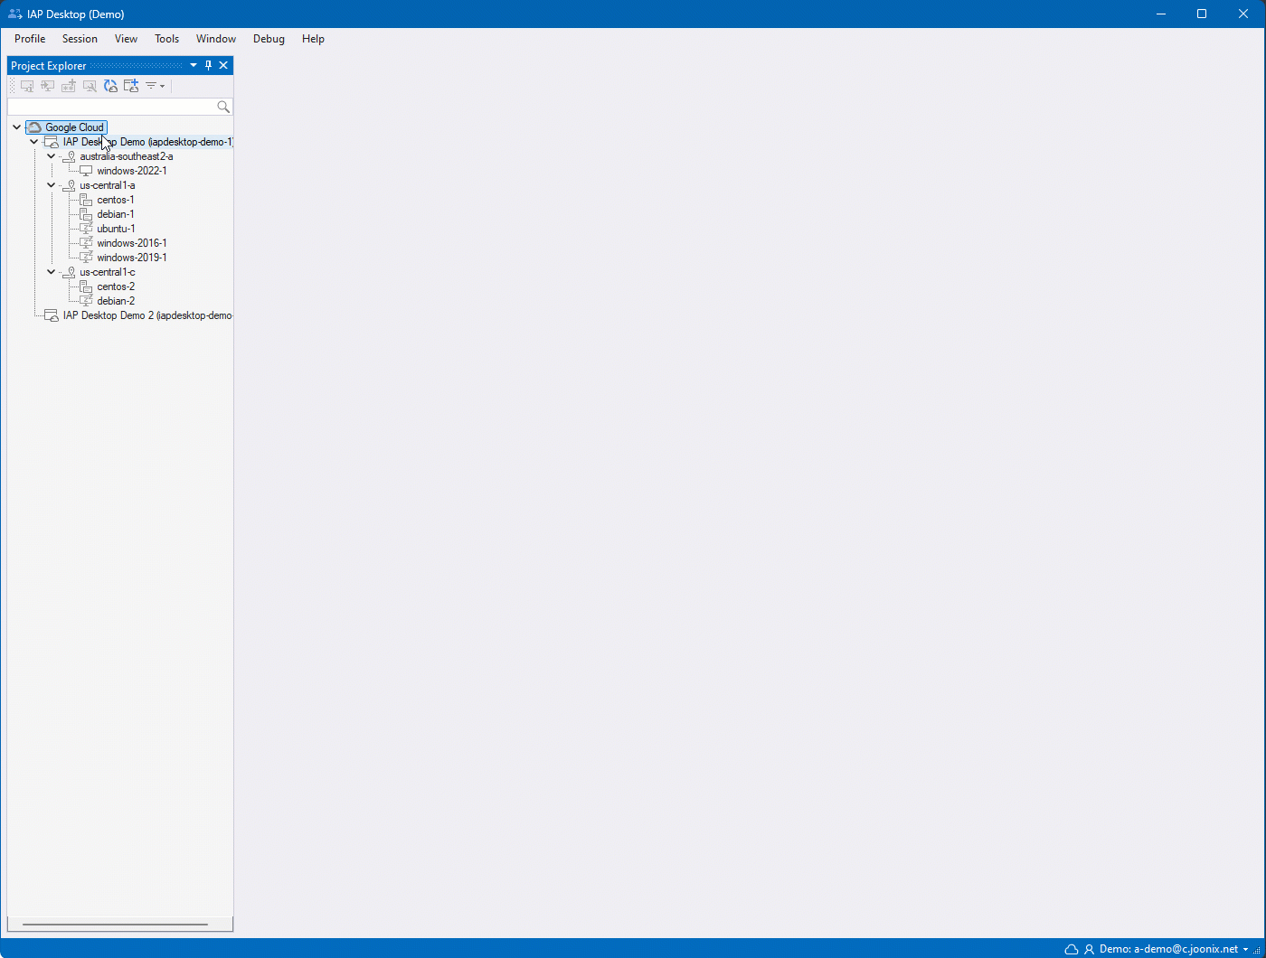Viewport: 1266px width, 958px height.
Task: Open the account dropdown arrow in status bar
Action: (x=1246, y=950)
